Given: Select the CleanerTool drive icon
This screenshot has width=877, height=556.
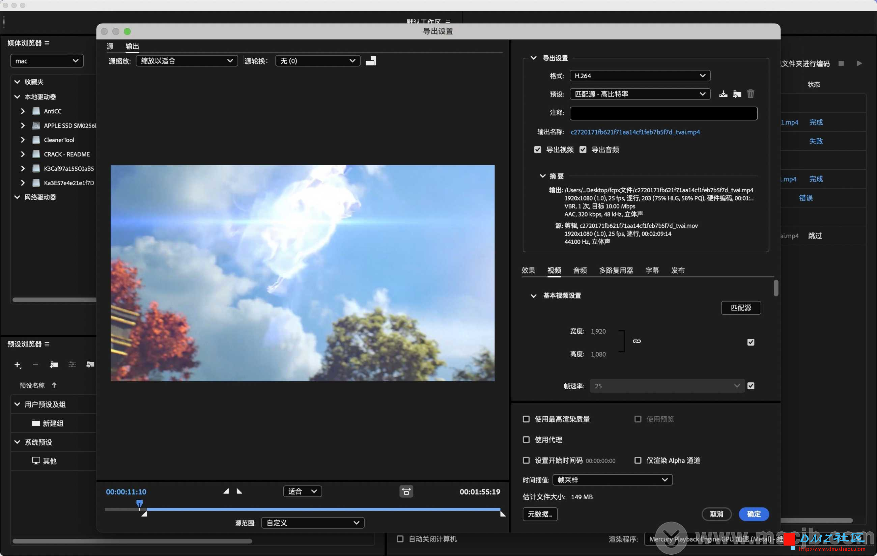Looking at the screenshot, I should click(x=36, y=140).
